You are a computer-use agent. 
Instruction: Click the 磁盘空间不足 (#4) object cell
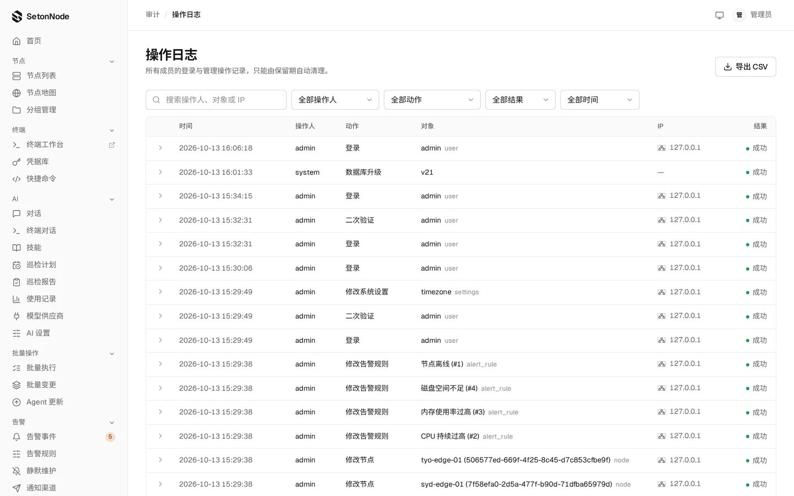coord(466,388)
